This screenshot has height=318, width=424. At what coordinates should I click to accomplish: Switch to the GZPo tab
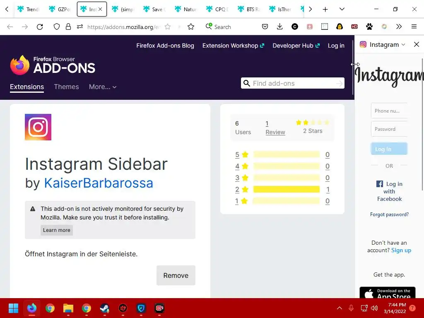[60, 9]
